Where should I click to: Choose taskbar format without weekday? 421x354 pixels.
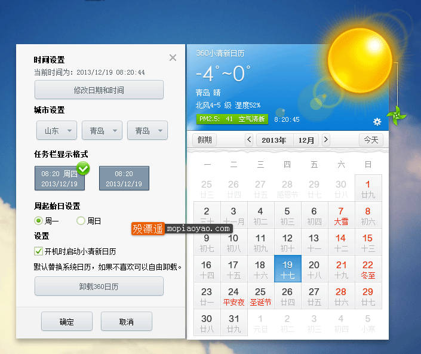(124, 178)
